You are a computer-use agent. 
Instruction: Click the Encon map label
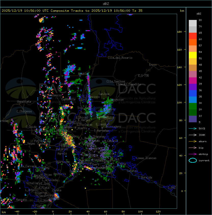coord(153,65)
